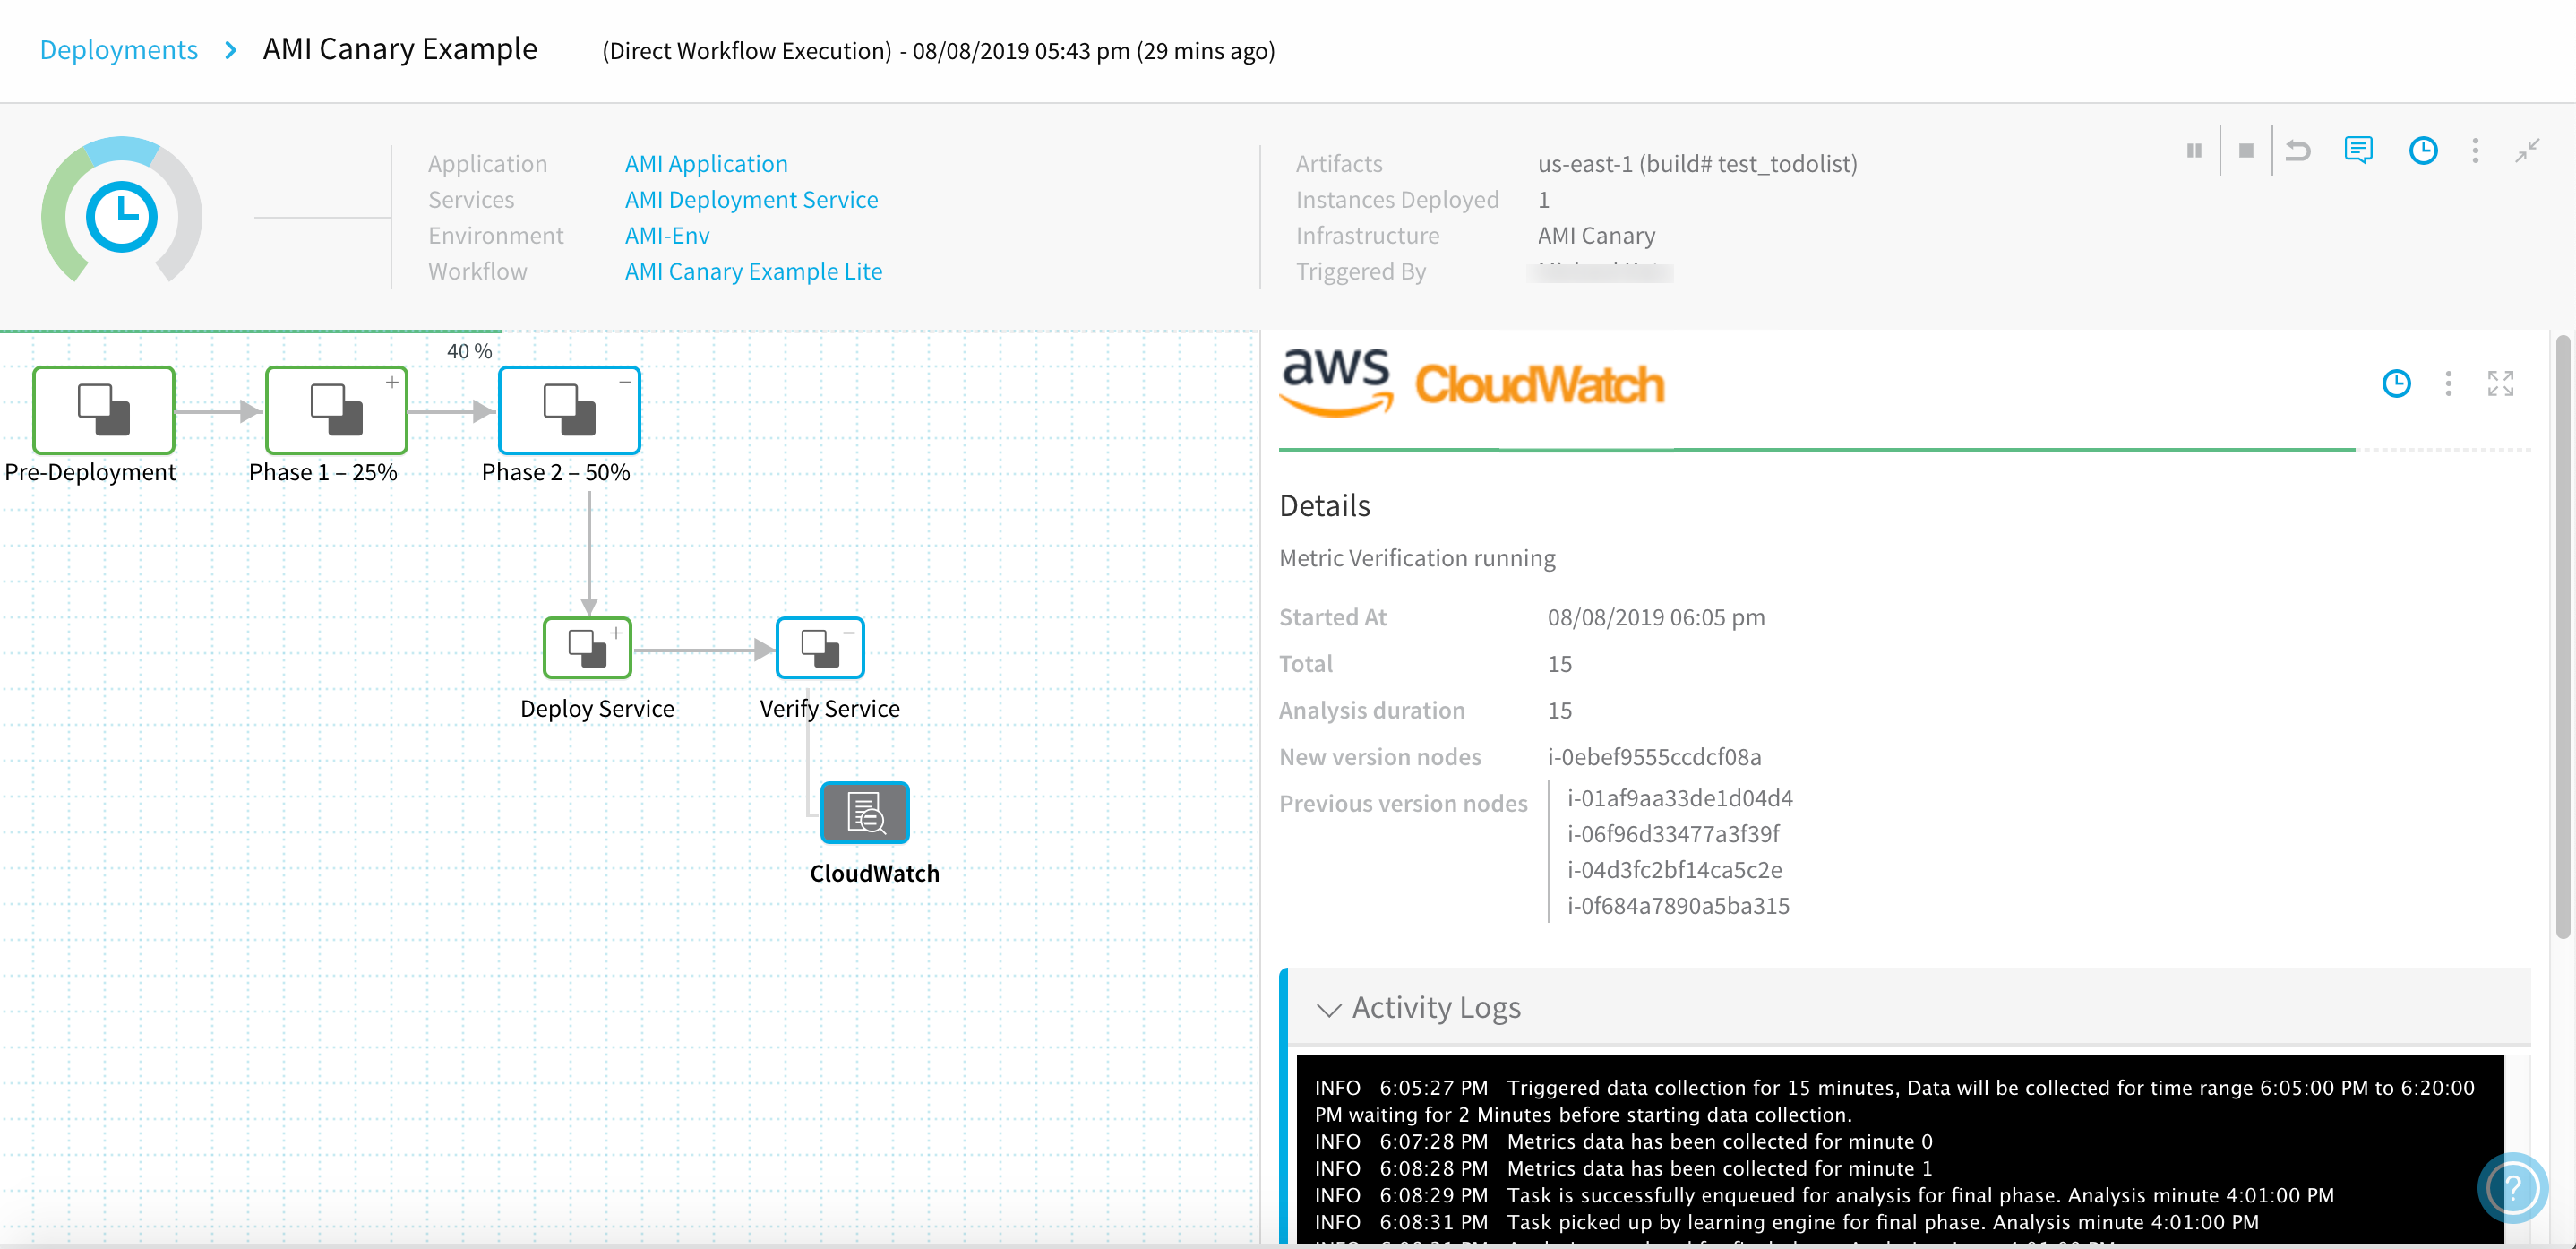The width and height of the screenshot is (2576, 1249).
Task: Collapse Verify Service node minus sign
Action: 849,632
